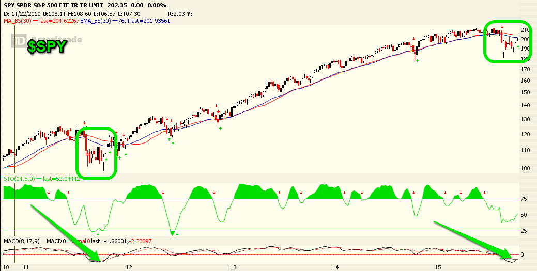The image size is (537, 271).
Task: Click the SPY SPDR S&P 500 ETF chart title
Action: coord(52,6)
